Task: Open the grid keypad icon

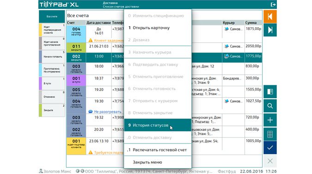Action: pos(270,134)
